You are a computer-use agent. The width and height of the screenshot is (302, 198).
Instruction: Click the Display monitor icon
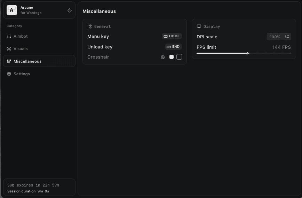tap(199, 26)
